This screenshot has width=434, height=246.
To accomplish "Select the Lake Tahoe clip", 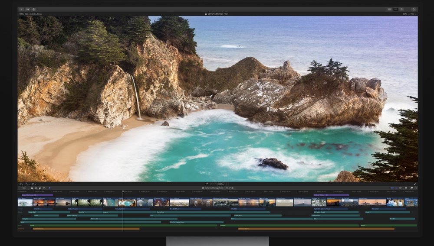I will pyautogui.click(x=145, y=202).
